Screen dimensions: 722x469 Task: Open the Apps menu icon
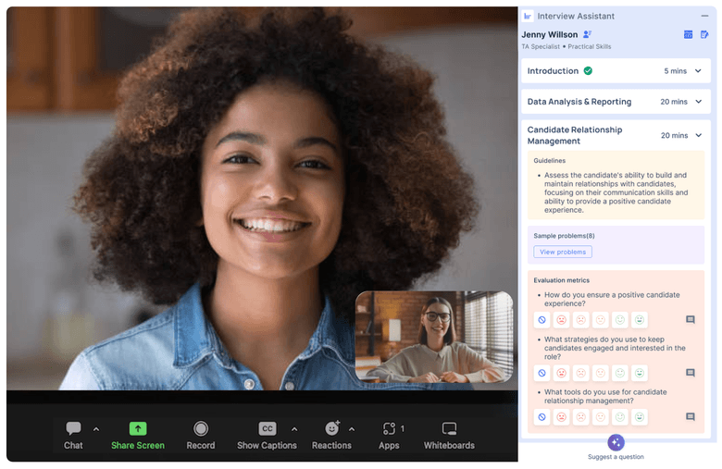[389, 429]
